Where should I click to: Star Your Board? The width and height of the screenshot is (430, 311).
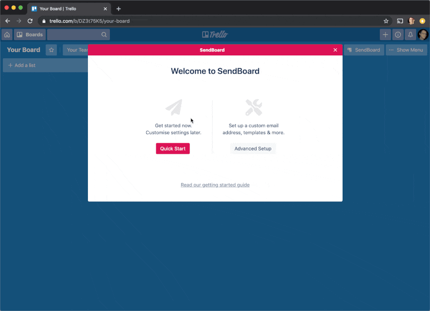pos(51,50)
